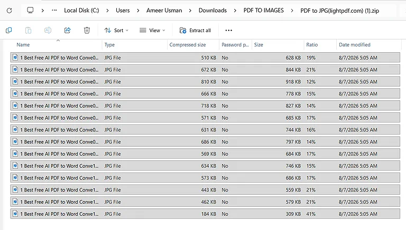Select the JPG icon of the 184 KB file
Viewport: 406px width, 230px height.
click(15, 214)
